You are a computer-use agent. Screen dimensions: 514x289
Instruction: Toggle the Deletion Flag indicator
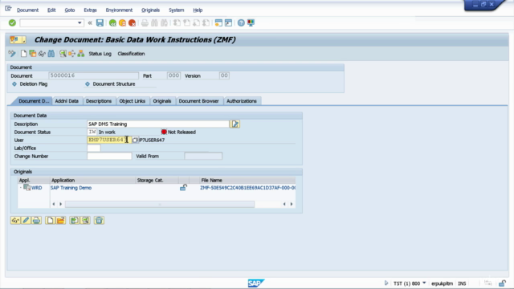pos(14,83)
